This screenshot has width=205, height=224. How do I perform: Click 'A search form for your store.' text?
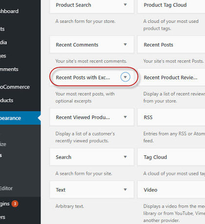click(x=85, y=21)
